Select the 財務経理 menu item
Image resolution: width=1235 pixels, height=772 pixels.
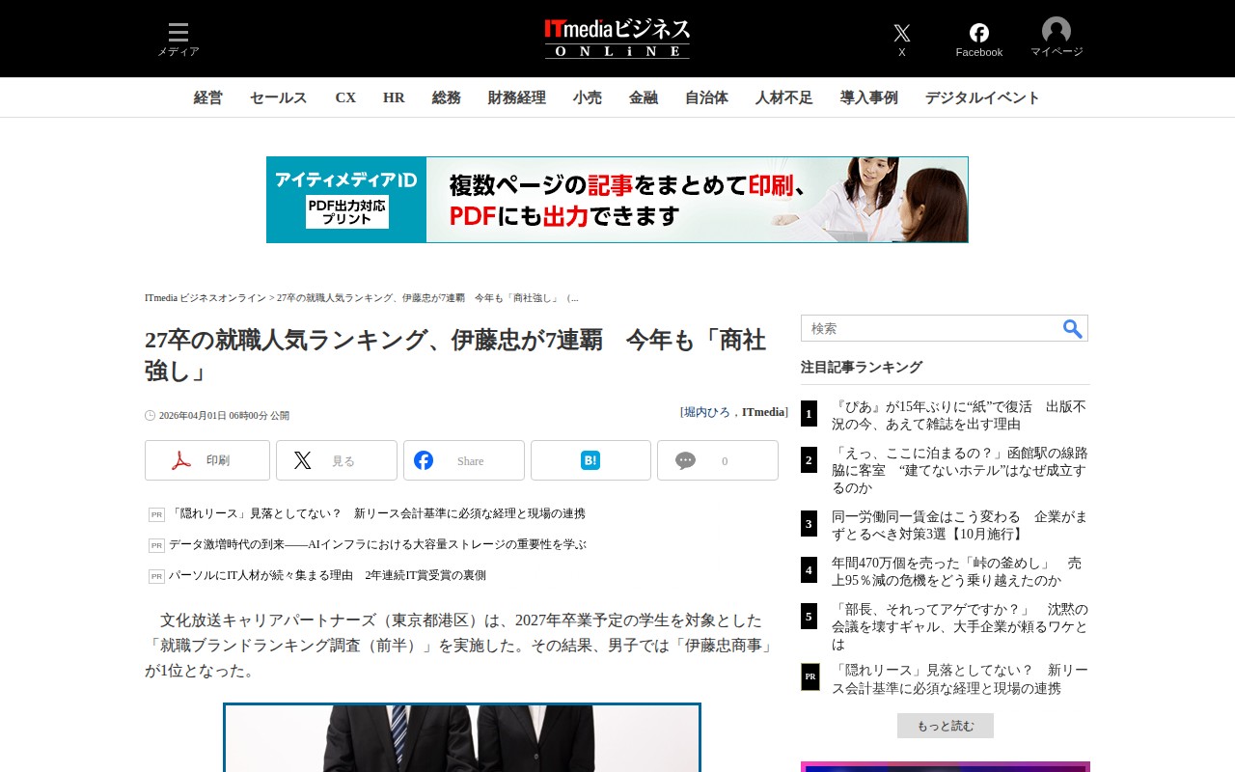(517, 97)
